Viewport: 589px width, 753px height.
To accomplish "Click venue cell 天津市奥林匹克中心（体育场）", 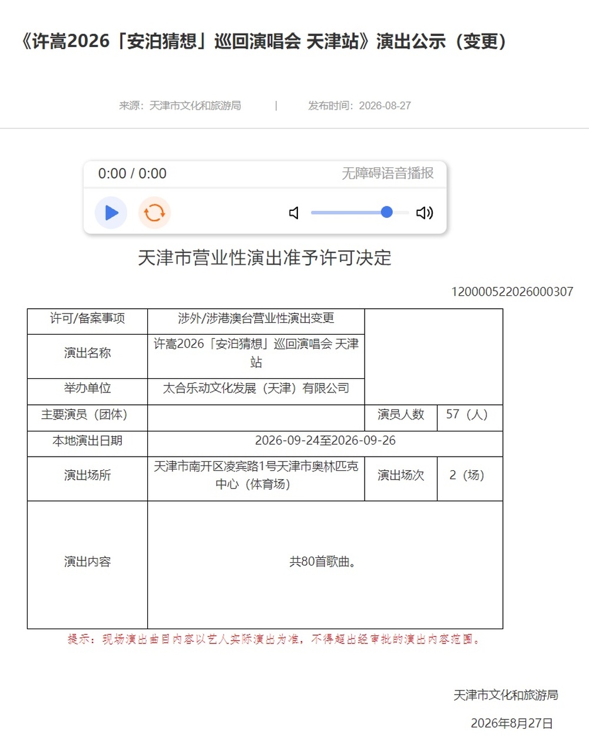I will pos(256,479).
